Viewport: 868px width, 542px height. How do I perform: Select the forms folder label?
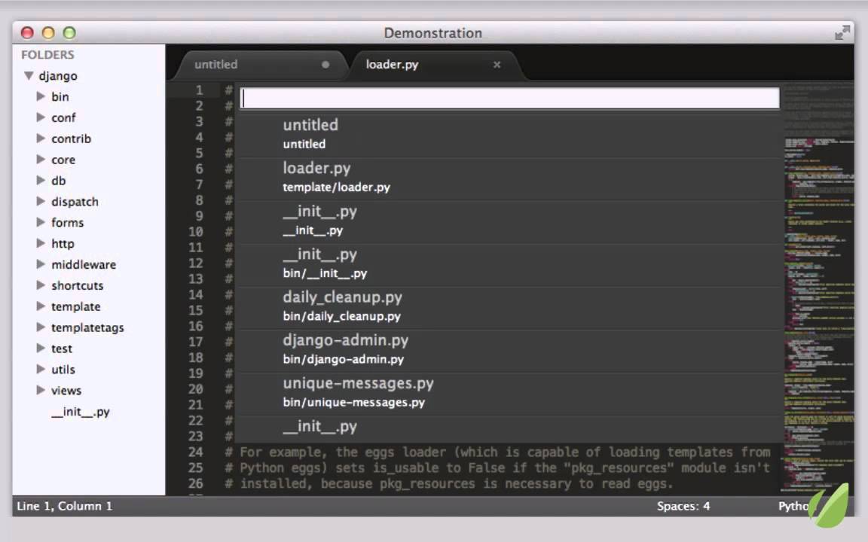pos(68,223)
